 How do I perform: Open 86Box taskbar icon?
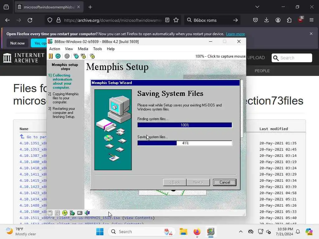[x=211, y=232]
